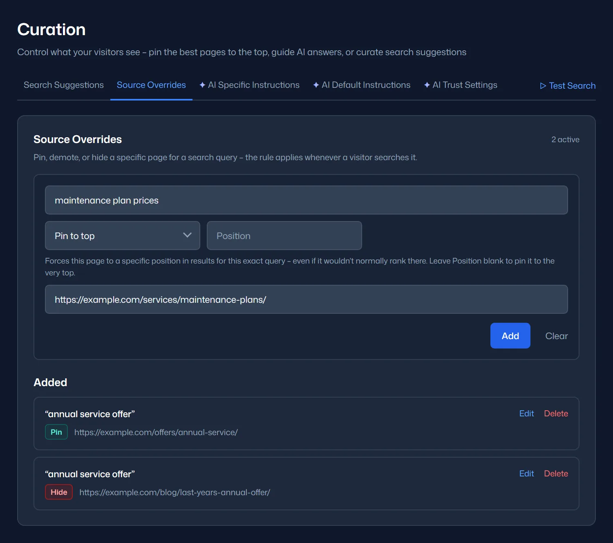Image resolution: width=613 pixels, height=543 pixels.
Task: Go to AI Trust Settings tab
Action: pyautogui.click(x=461, y=85)
